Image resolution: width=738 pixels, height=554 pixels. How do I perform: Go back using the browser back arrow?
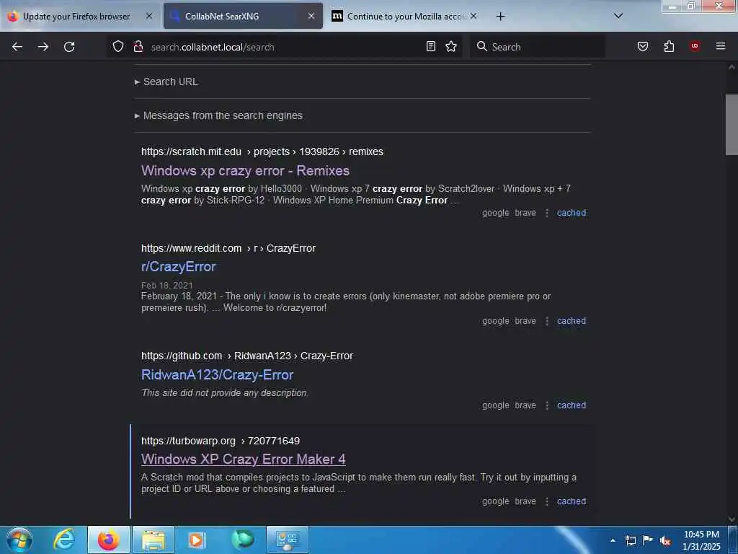pyautogui.click(x=17, y=47)
